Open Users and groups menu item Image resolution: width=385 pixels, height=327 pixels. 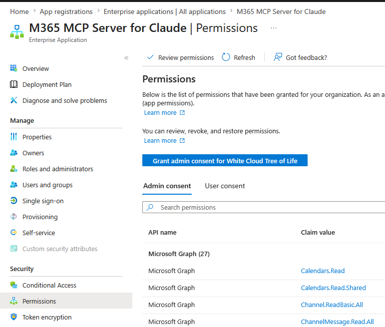pyautogui.click(x=47, y=185)
